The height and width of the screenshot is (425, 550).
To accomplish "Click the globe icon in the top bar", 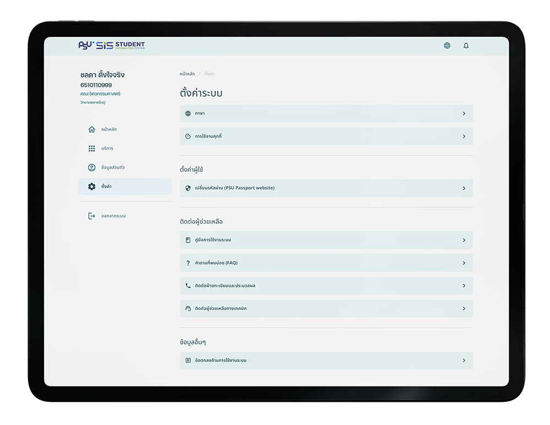I will coord(447,46).
